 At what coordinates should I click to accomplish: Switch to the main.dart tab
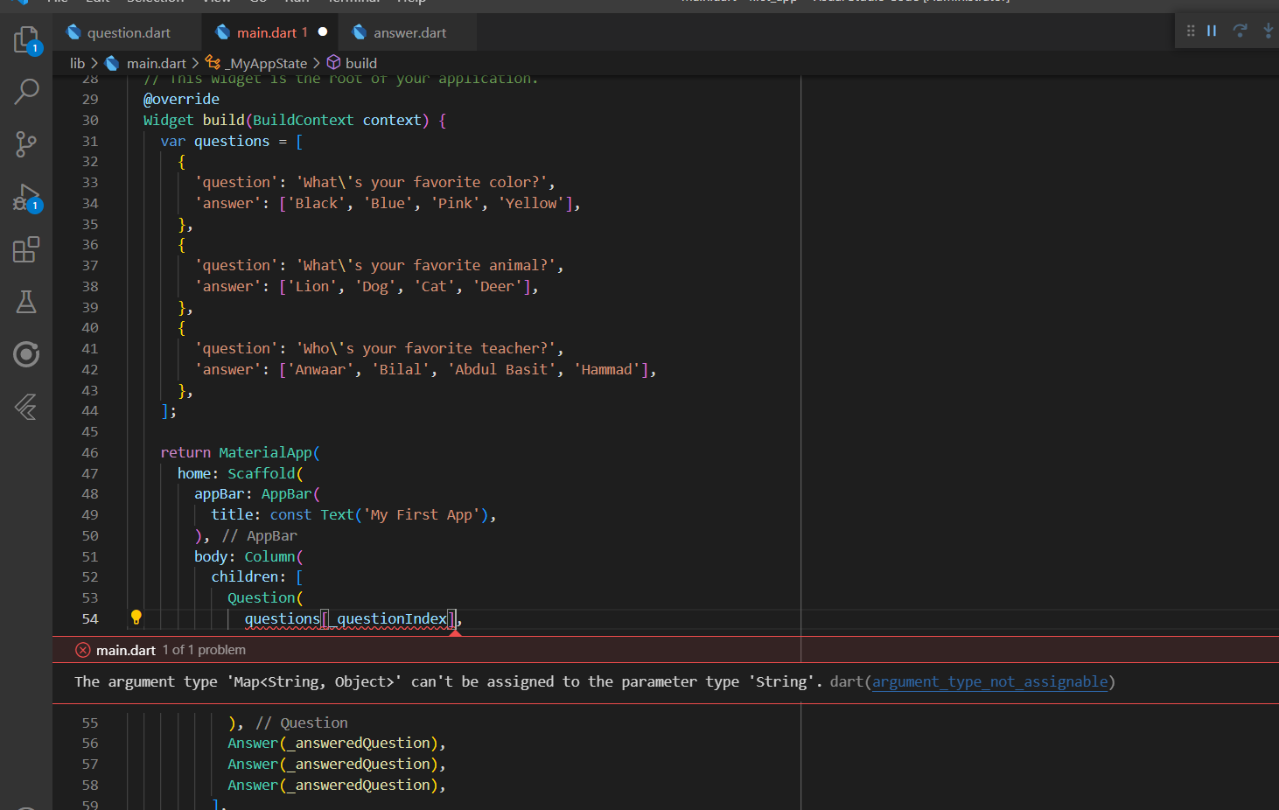[x=271, y=32]
